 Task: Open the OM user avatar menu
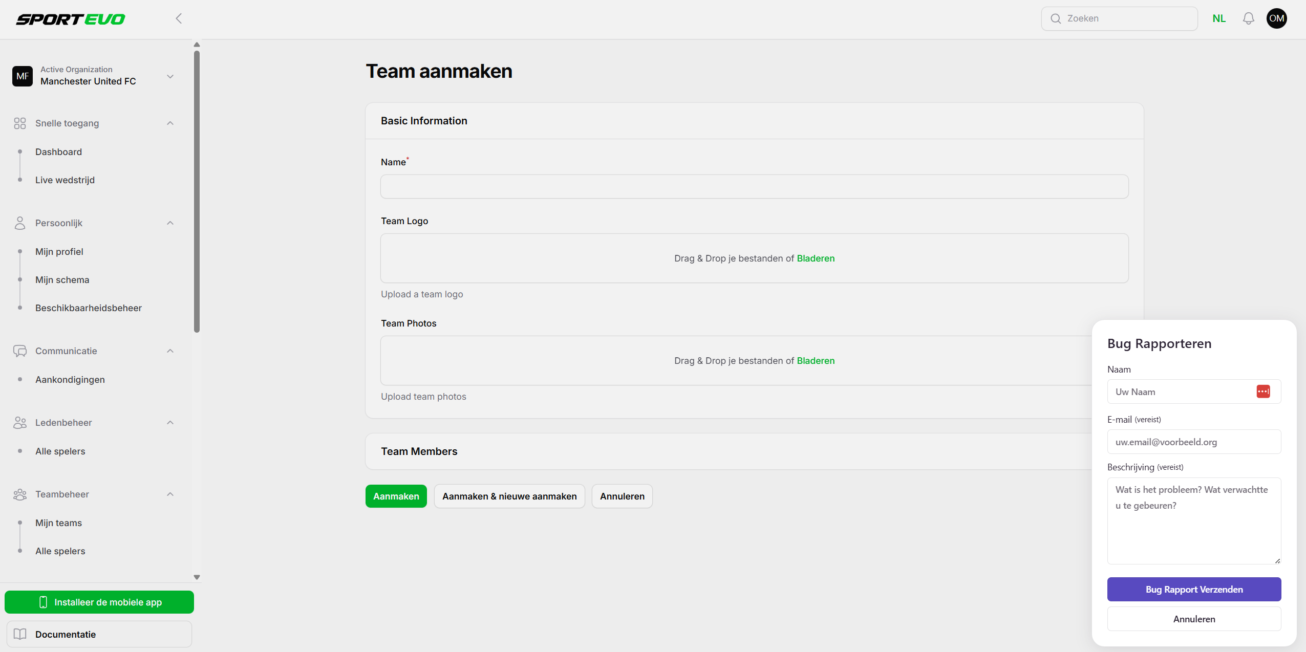coord(1276,18)
